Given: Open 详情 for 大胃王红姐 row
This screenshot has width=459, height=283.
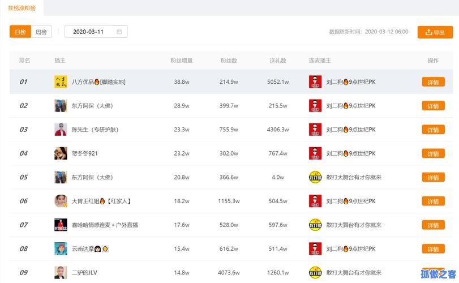Looking at the screenshot, I should point(433,201).
